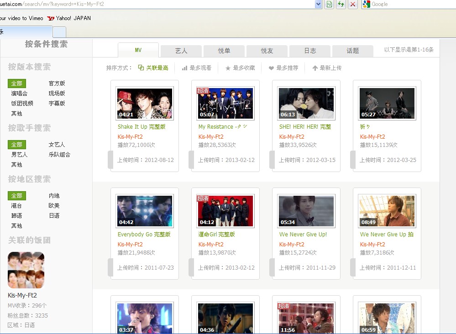
Task: Sort results by 最多观看
Action: point(200,68)
